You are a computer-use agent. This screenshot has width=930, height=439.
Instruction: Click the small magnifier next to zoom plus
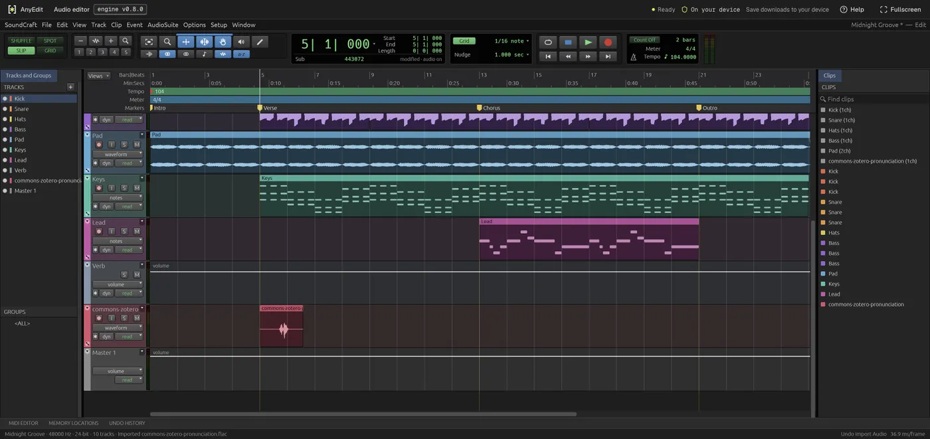pyautogui.click(x=126, y=41)
